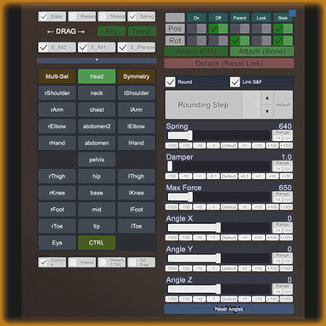Click the Rounding Step value field
This screenshot has height=326, width=326.
251,104
